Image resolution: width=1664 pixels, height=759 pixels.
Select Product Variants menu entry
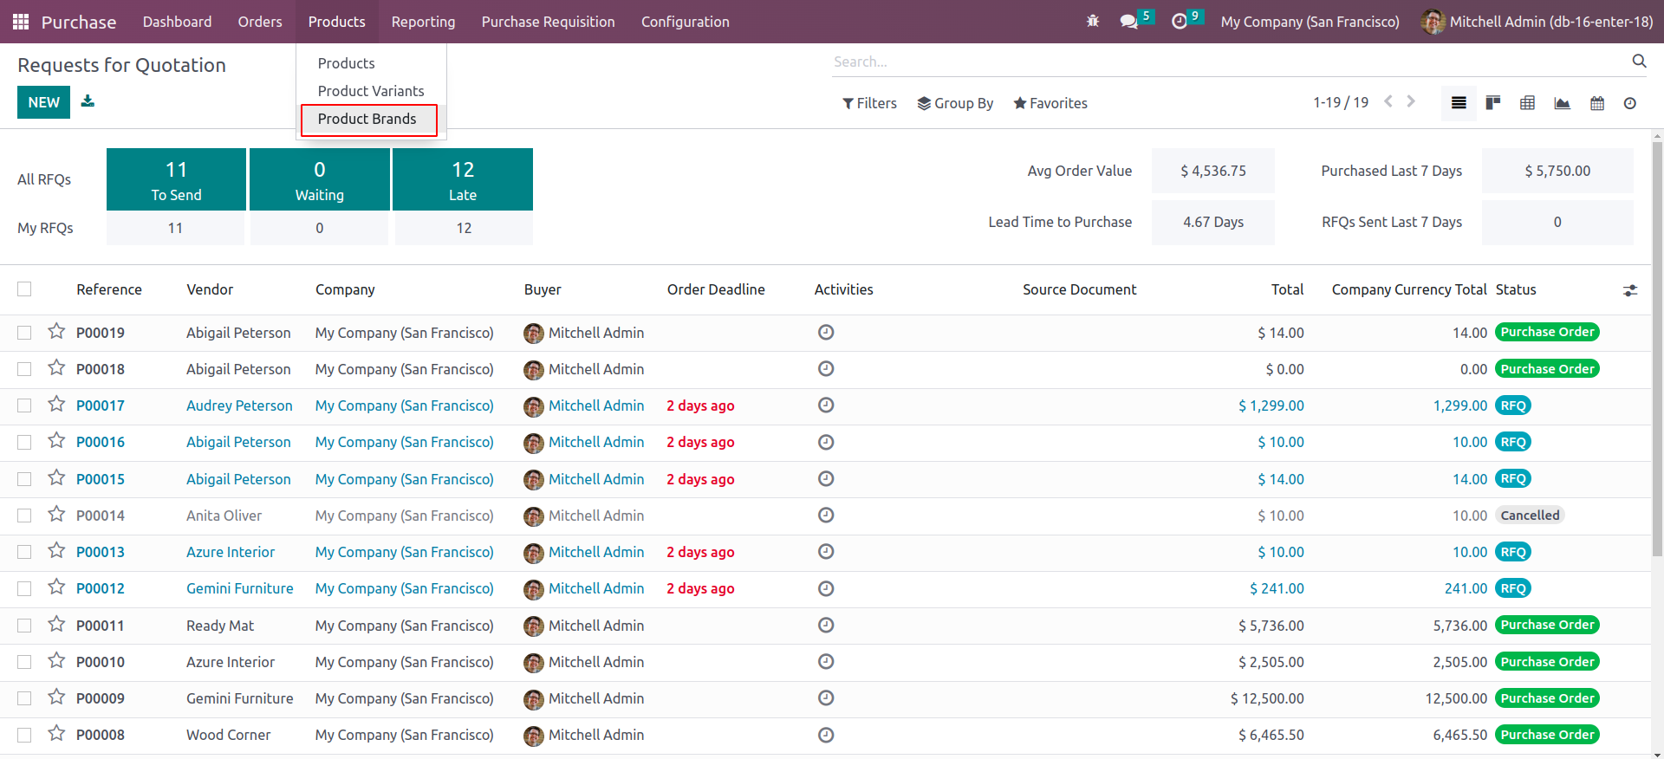pyautogui.click(x=371, y=91)
